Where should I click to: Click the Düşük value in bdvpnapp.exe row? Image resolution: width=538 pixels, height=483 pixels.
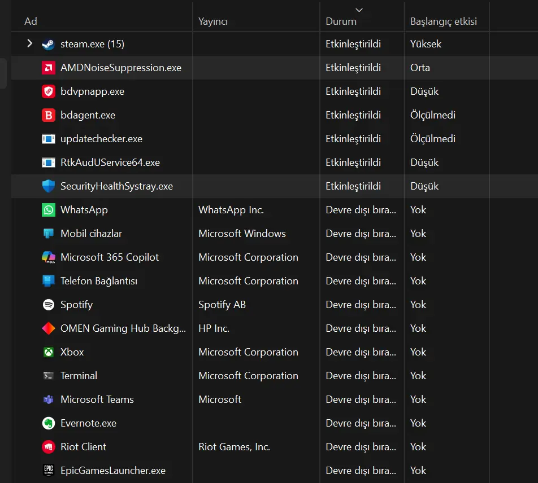coord(424,91)
